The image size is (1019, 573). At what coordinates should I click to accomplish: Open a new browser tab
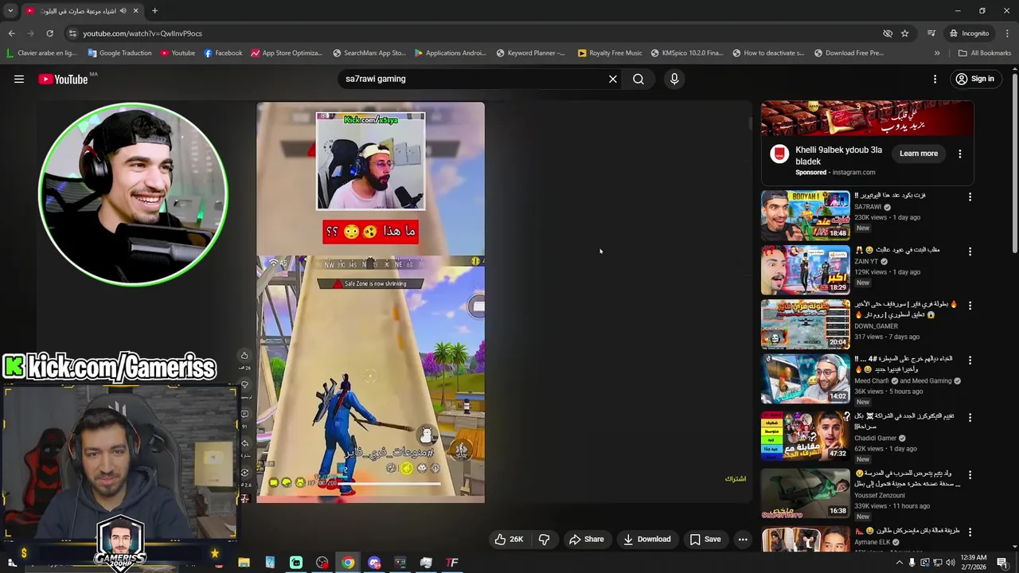(x=154, y=11)
